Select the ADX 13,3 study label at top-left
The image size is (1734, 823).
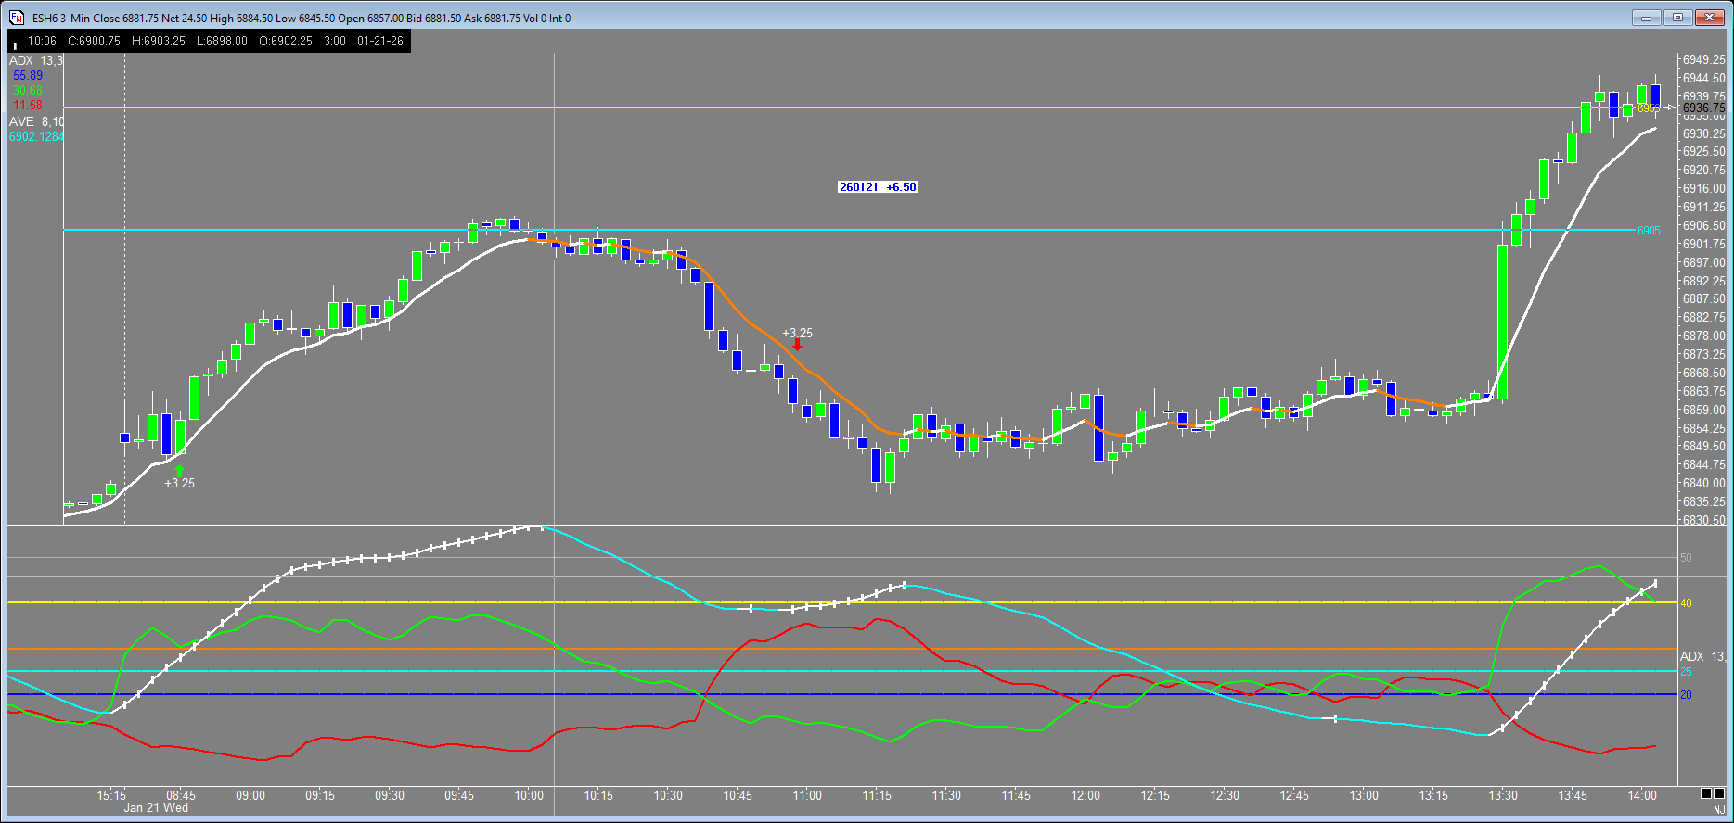point(36,60)
